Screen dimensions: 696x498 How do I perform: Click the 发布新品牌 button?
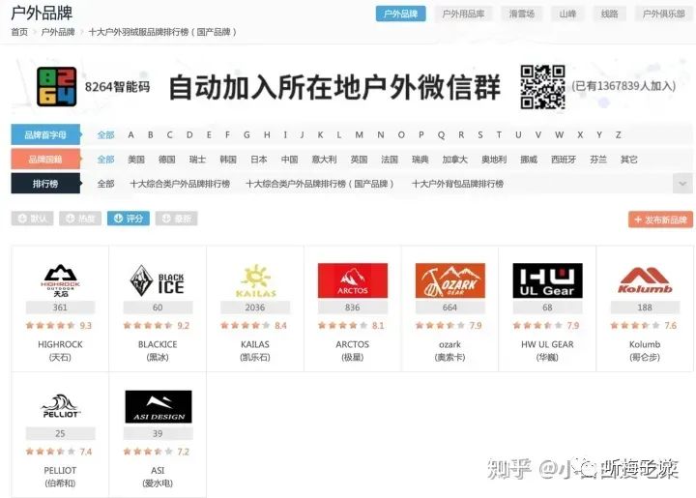pos(660,220)
